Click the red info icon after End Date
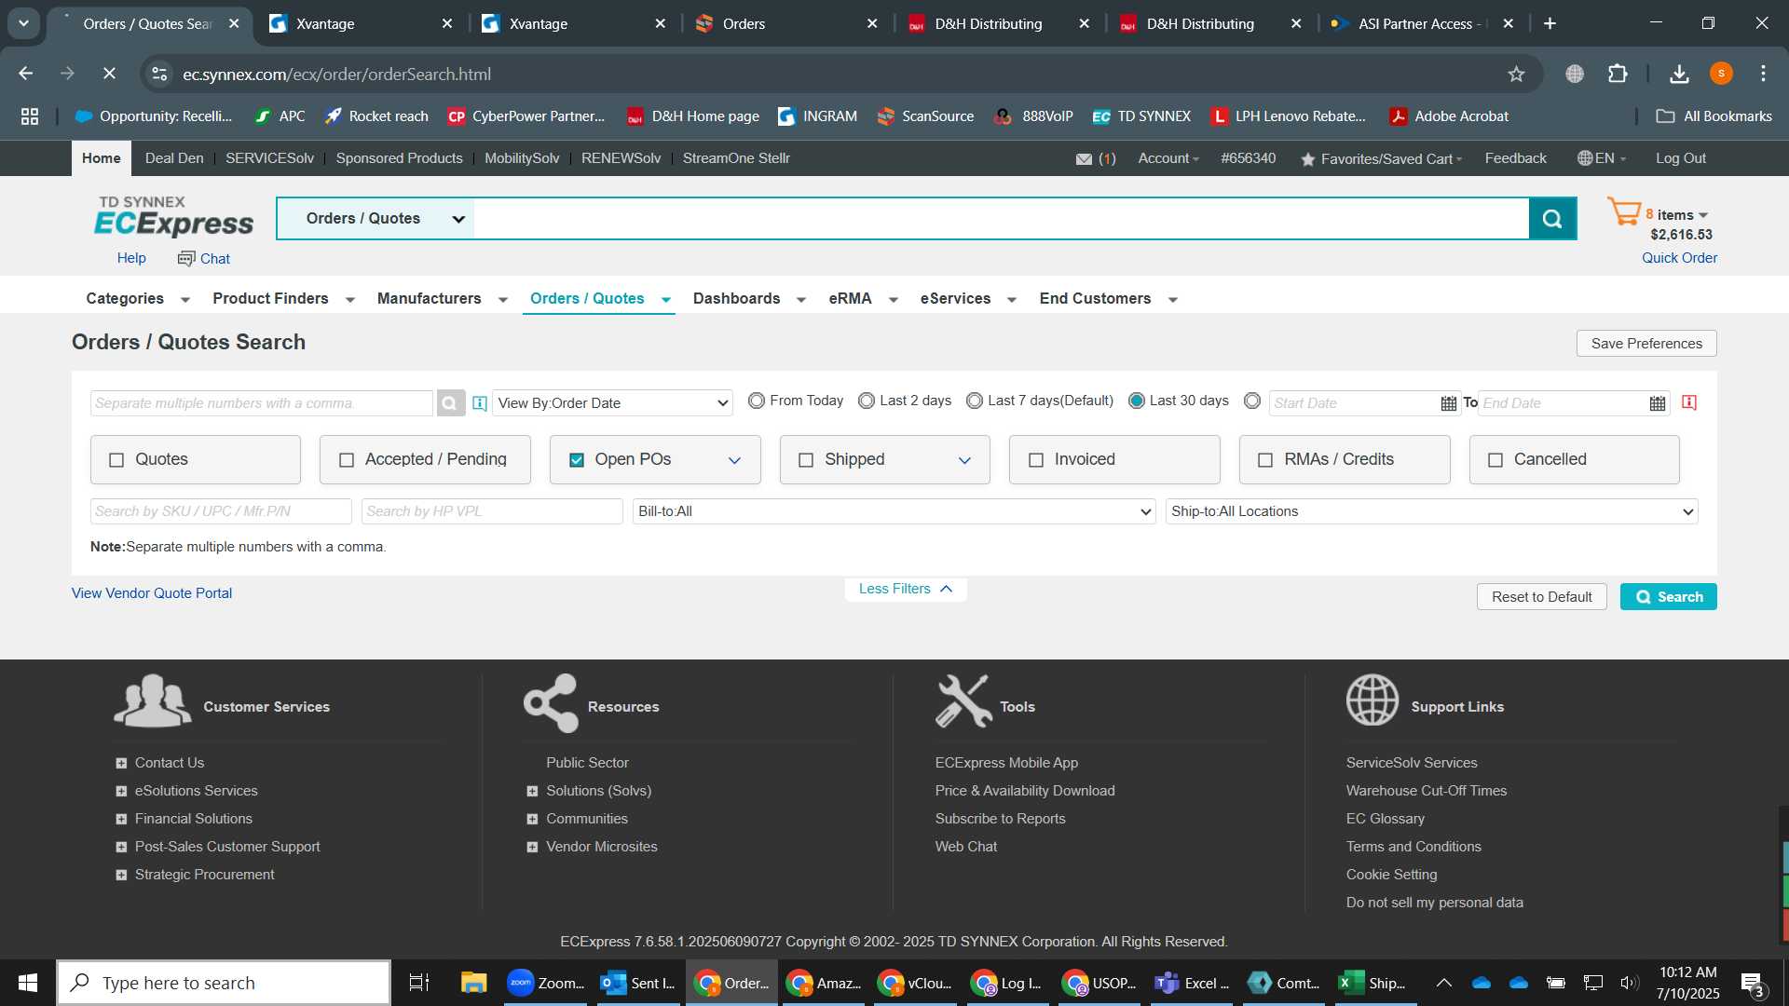This screenshot has height=1006, width=1789. tap(1689, 402)
